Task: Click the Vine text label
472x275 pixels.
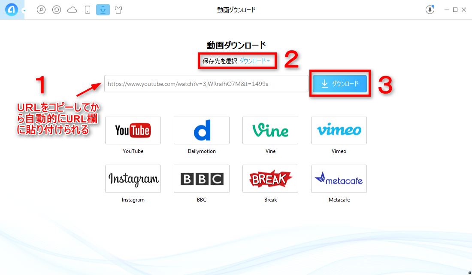Action: [x=270, y=151]
